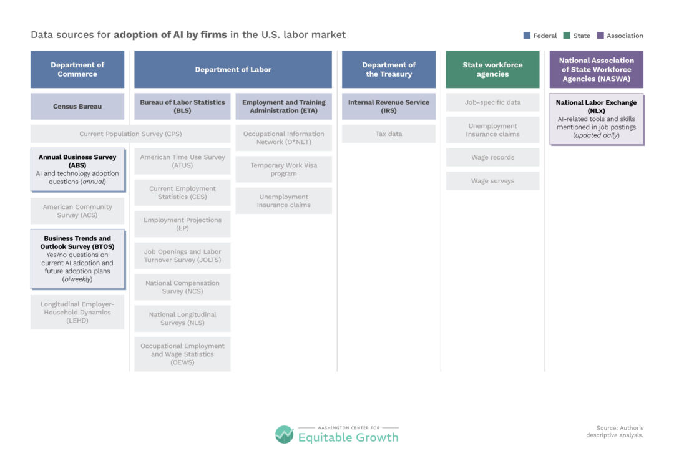
Task: Click the Wage surveys box
Action: tap(492, 181)
